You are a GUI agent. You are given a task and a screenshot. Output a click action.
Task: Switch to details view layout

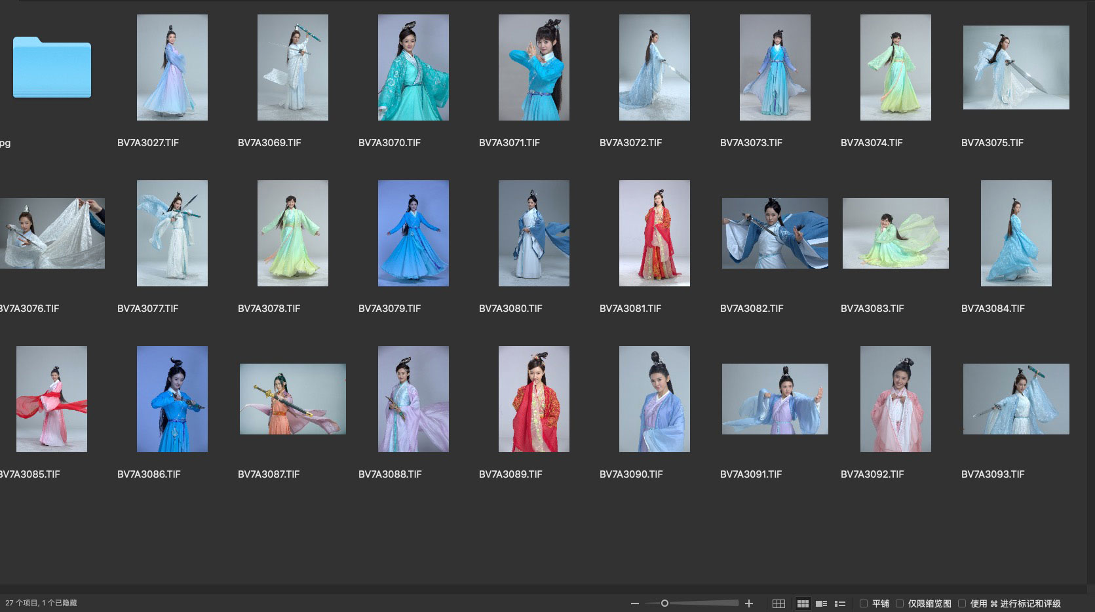tap(821, 603)
